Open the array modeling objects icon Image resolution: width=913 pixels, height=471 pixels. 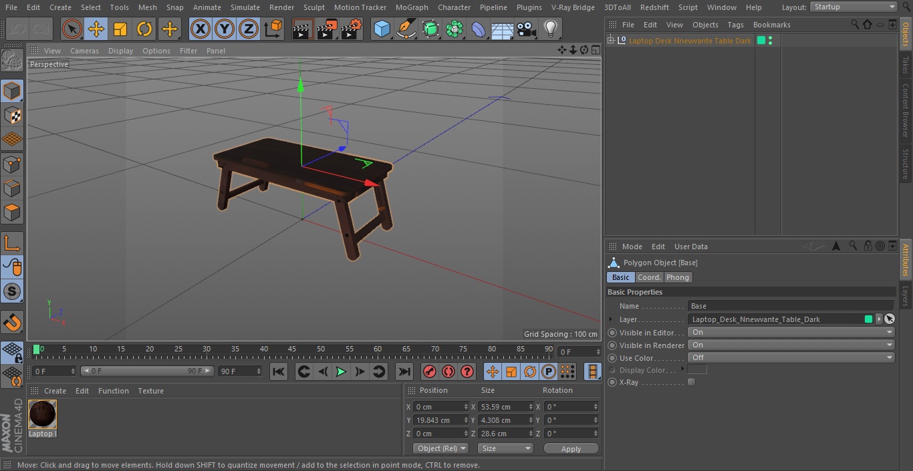[454, 29]
